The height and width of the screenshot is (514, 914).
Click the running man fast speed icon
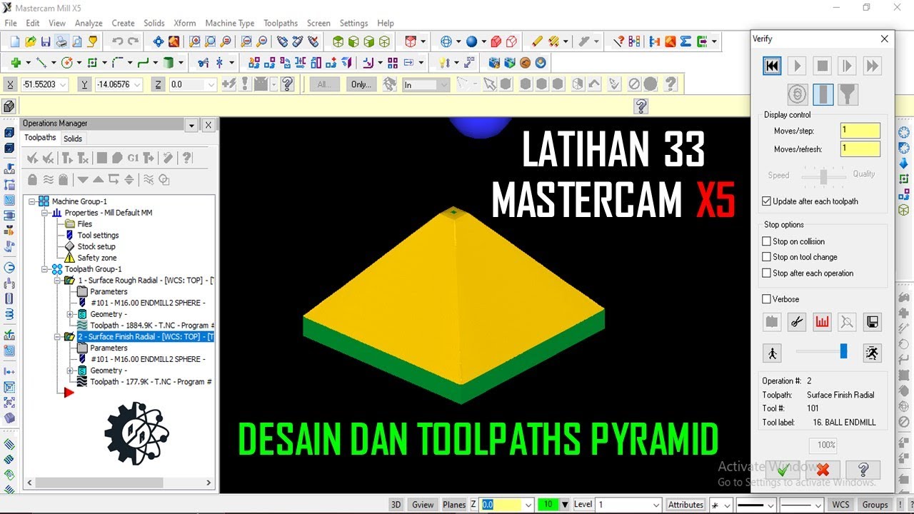(x=872, y=353)
